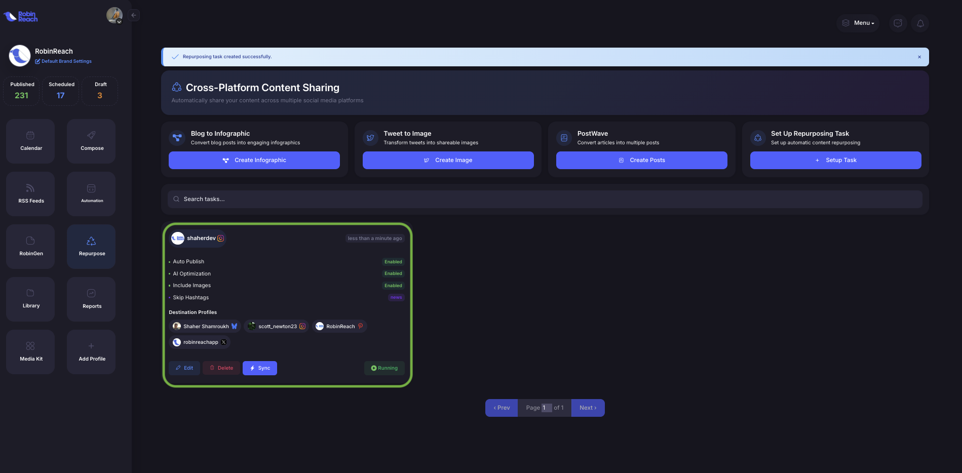The image size is (962, 473).
Task: Click the Tweet to Image bird icon
Action: click(x=370, y=138)
